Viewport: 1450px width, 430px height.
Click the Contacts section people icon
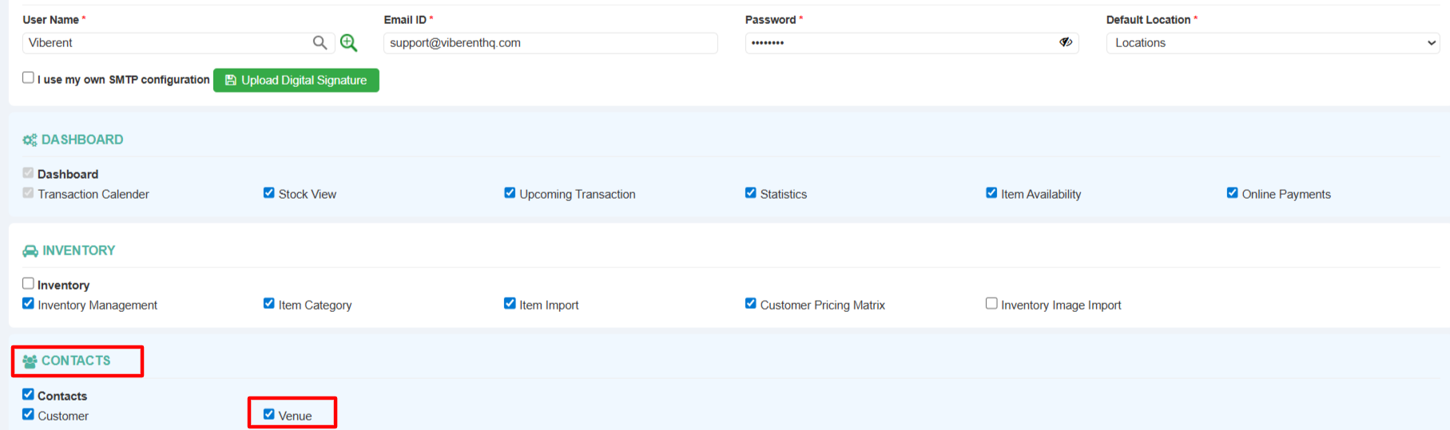point(30,361)
